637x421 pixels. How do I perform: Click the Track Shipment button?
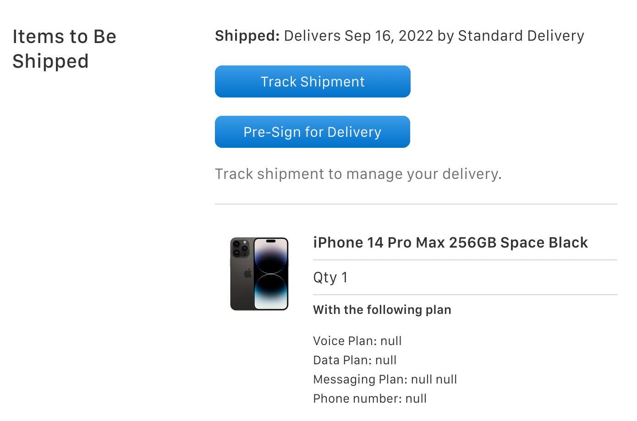point(313,82)
